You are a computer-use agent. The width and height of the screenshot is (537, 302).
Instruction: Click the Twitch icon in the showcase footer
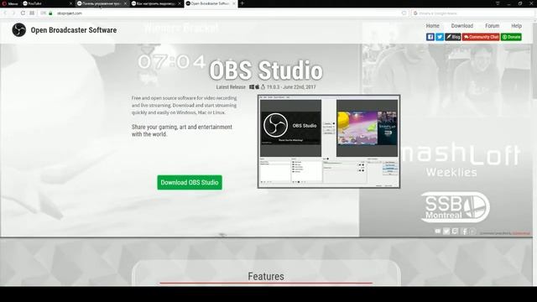[x=455, y=232]
